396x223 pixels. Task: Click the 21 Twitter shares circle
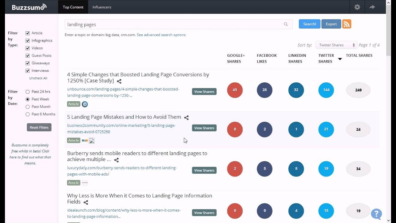point(326,129)
